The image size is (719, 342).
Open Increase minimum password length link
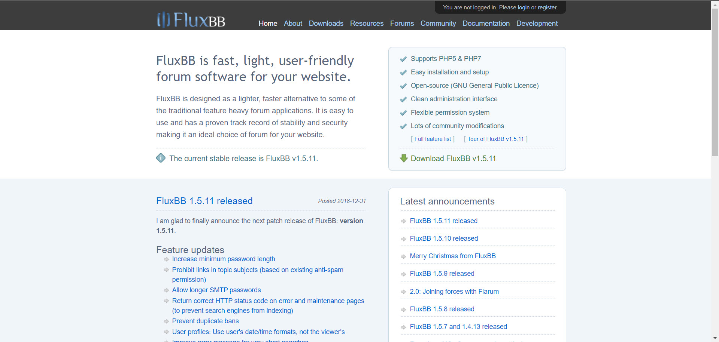[224, 259]
